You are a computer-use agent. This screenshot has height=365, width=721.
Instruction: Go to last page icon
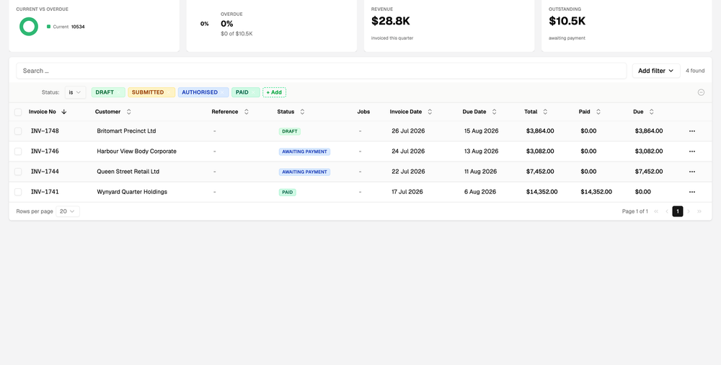click(x=699, y=211)
